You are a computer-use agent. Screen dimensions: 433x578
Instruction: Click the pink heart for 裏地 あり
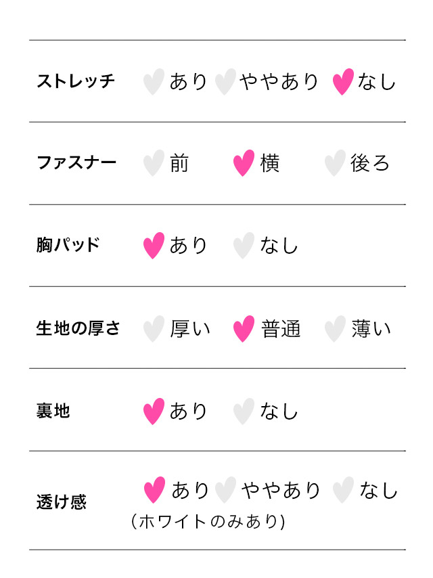coord(154,412)
